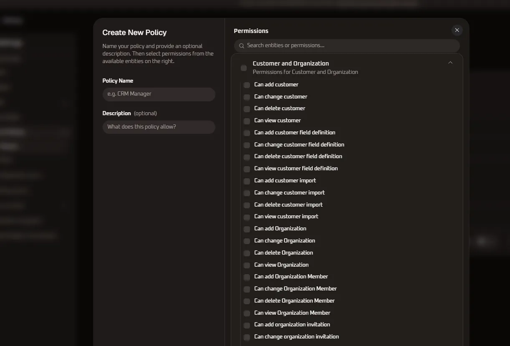Click the Description (optional) label
Viewport: 510px width, 346px height.
[x=130, y=113]
